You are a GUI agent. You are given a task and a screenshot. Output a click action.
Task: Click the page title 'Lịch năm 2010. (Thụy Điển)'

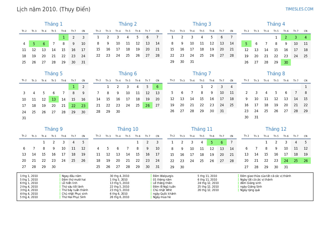tap(54, 9)
